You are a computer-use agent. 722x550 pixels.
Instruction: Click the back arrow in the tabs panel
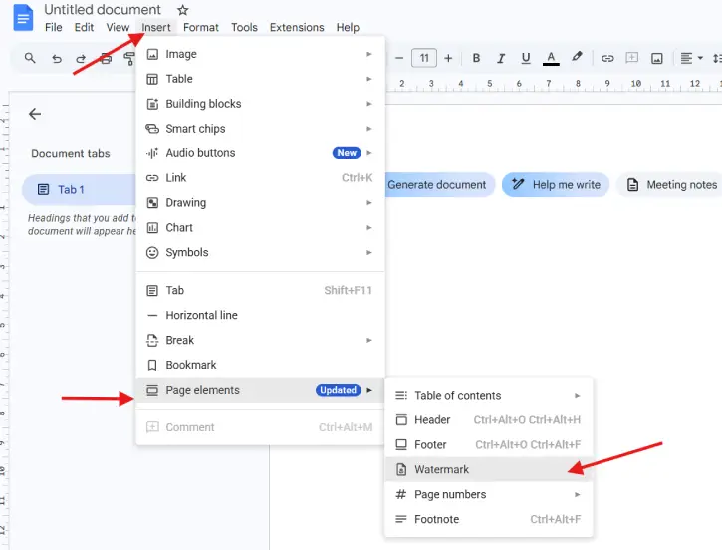[35, 114]
